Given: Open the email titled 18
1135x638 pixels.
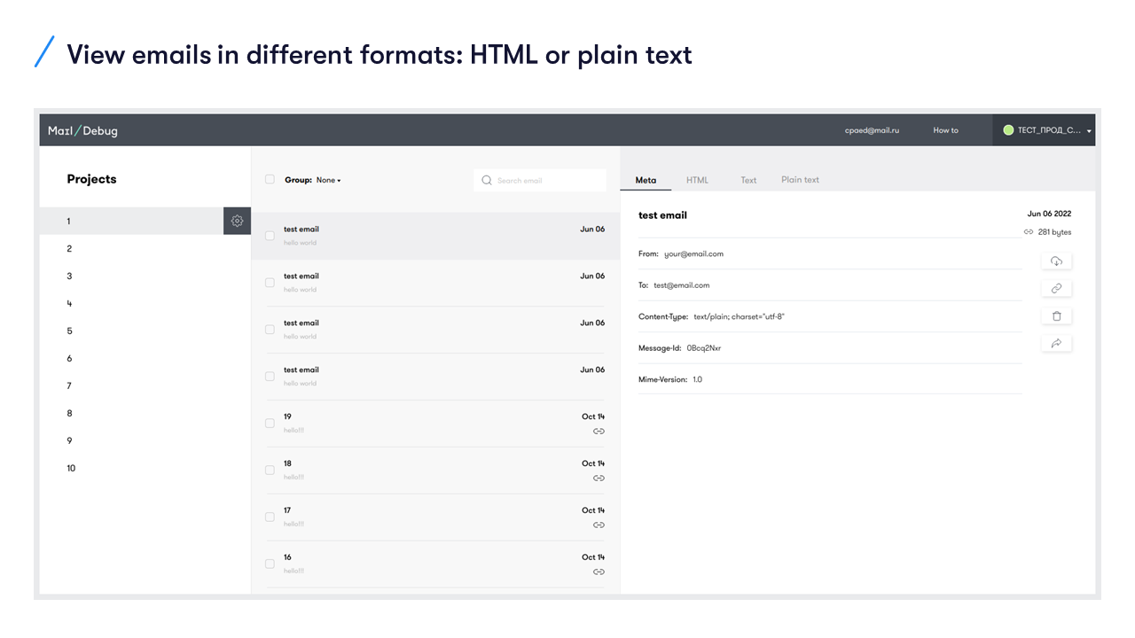Looking at the screenshot, I should [x=435, y=470].
